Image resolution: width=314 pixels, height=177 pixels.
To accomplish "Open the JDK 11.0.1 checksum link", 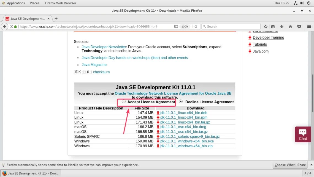I will 101,72.
